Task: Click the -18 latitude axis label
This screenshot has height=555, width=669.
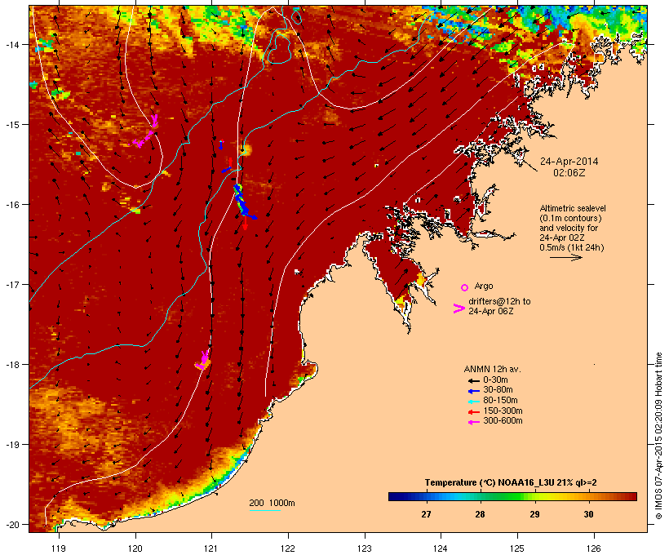Action: coord(12,365)
